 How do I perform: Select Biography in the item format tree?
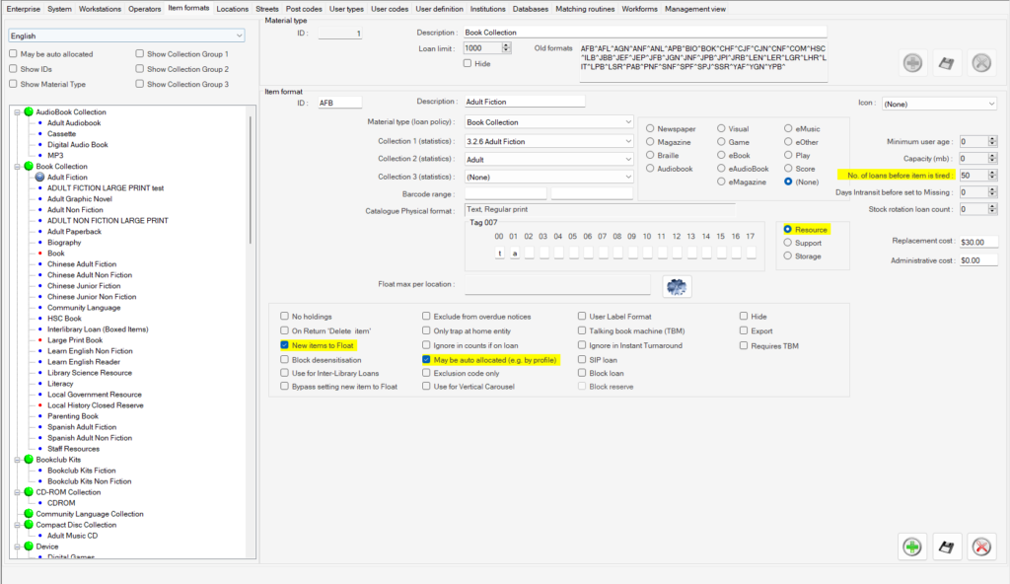65,242
